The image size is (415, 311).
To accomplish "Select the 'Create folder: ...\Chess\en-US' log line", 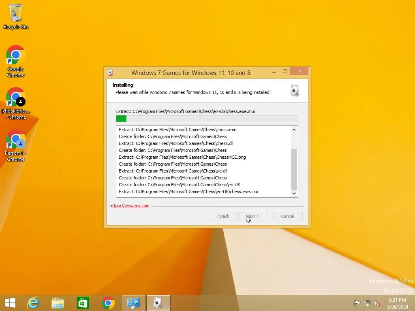I will [180, 185].
